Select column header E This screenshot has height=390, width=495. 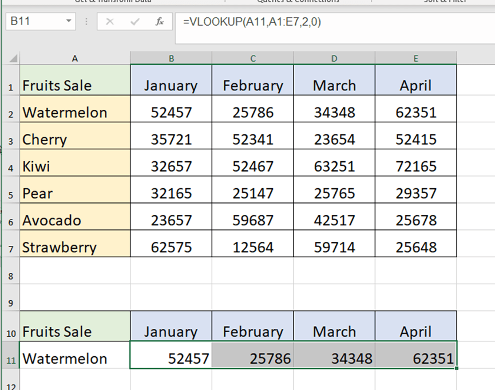[x=415, y=57]
